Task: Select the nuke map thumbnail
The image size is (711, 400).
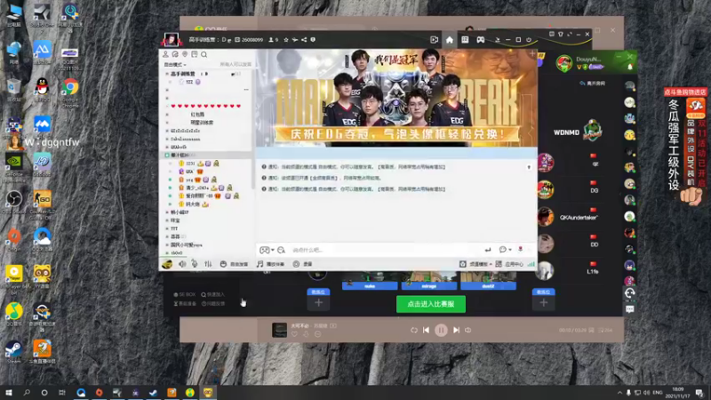Action: click(370, 281)
